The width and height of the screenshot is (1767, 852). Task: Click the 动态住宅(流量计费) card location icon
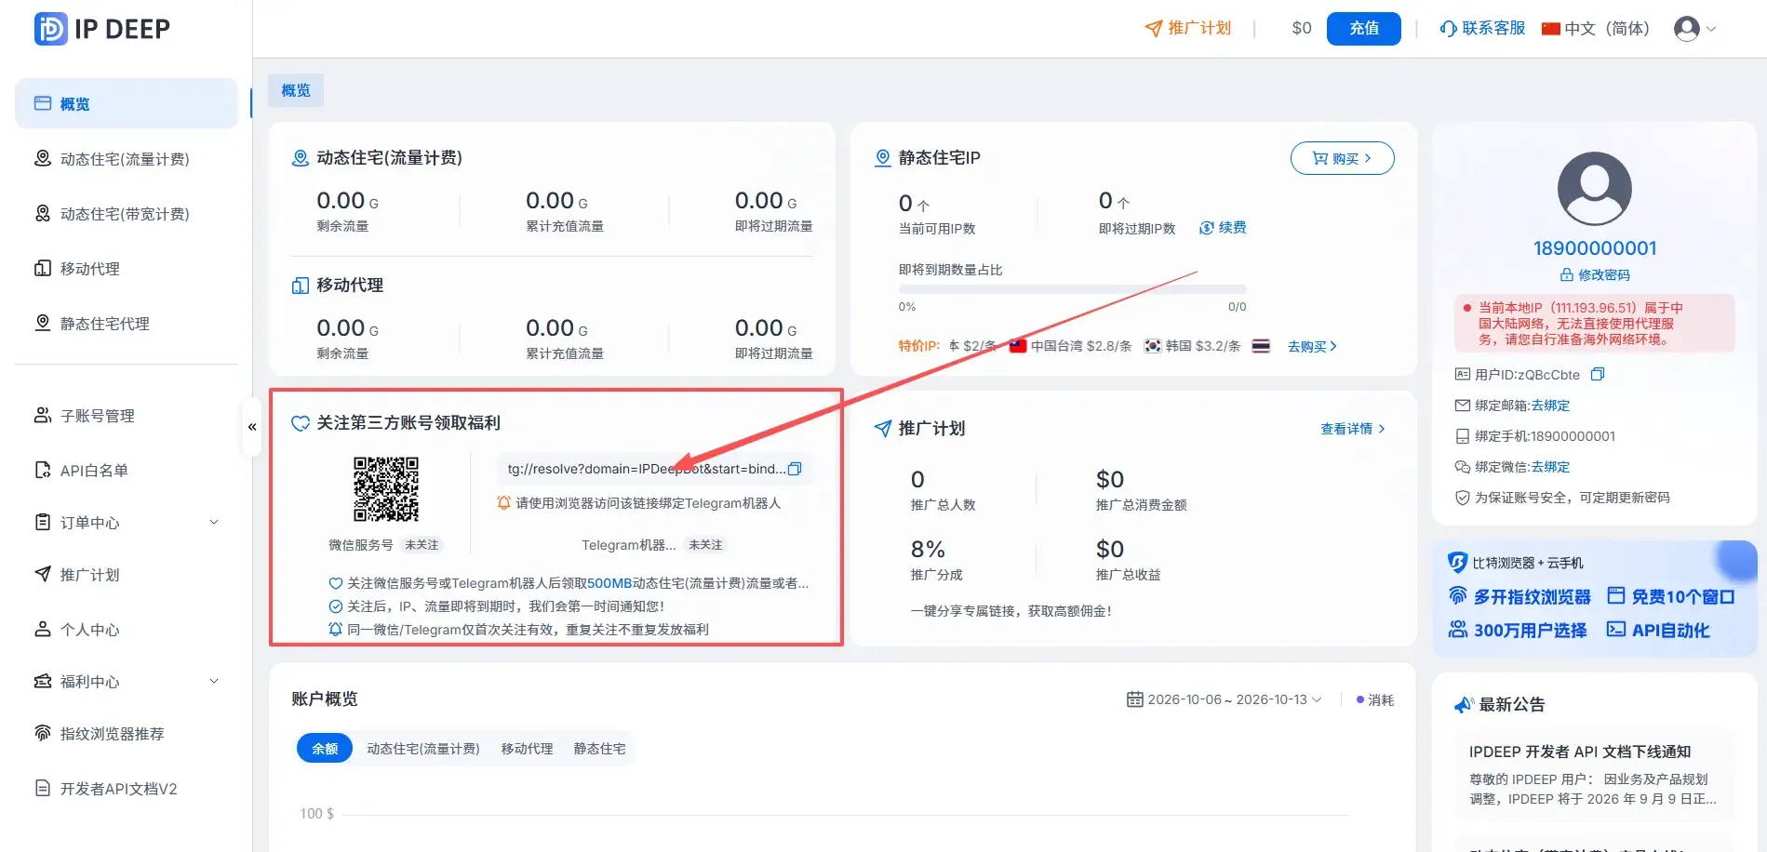pyautogui.click(x=300, y=158)
